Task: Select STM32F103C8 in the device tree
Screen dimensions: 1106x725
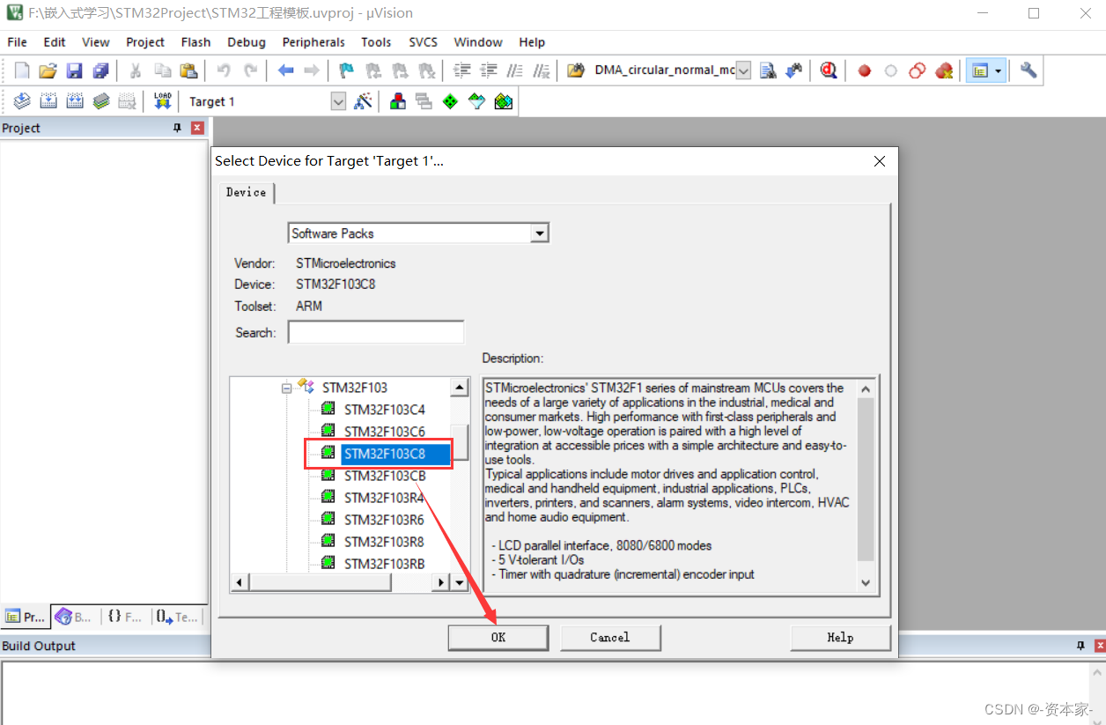Action: coord(385,454)
